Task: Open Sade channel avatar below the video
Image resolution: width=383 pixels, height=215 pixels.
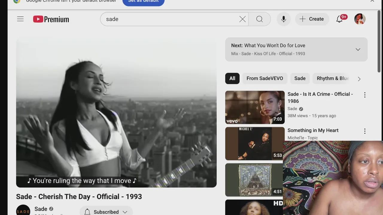Action: pos(23,210)
